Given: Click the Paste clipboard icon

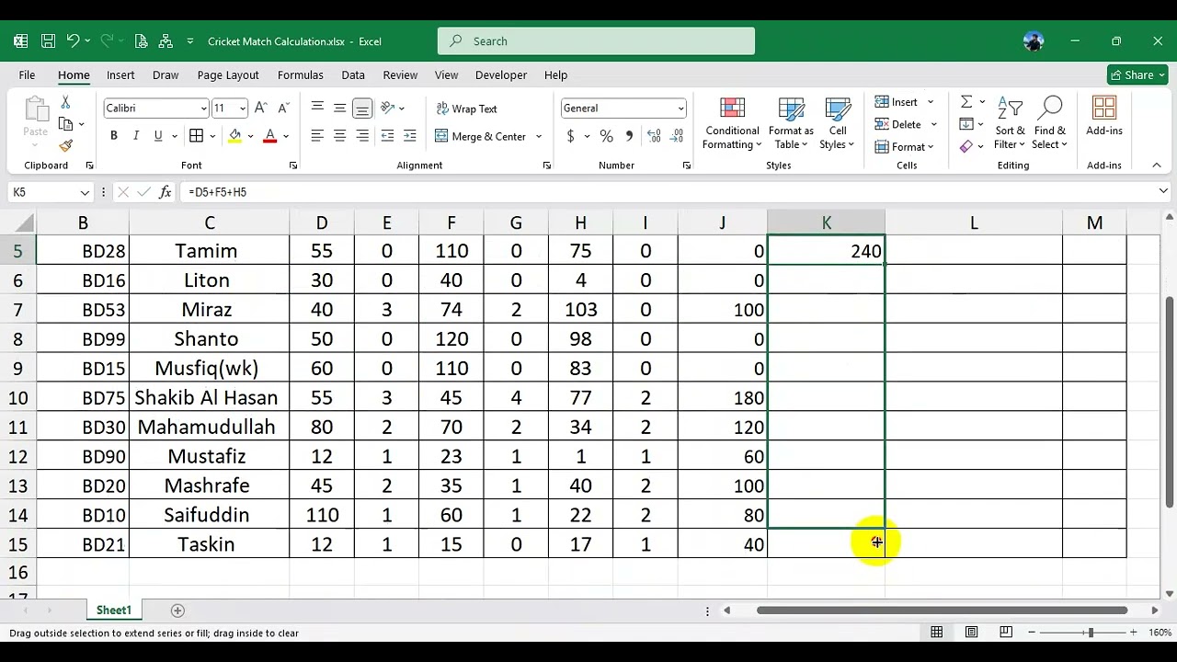Looking at the screenshot, I should pos(35,109).
